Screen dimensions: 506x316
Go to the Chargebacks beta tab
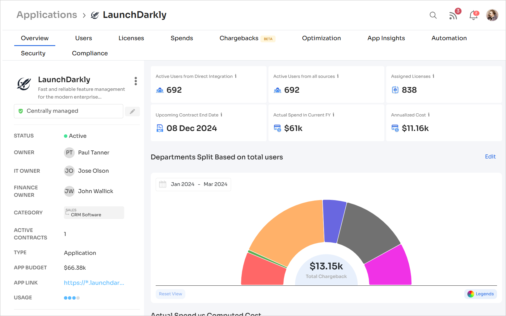coord(247,38)
